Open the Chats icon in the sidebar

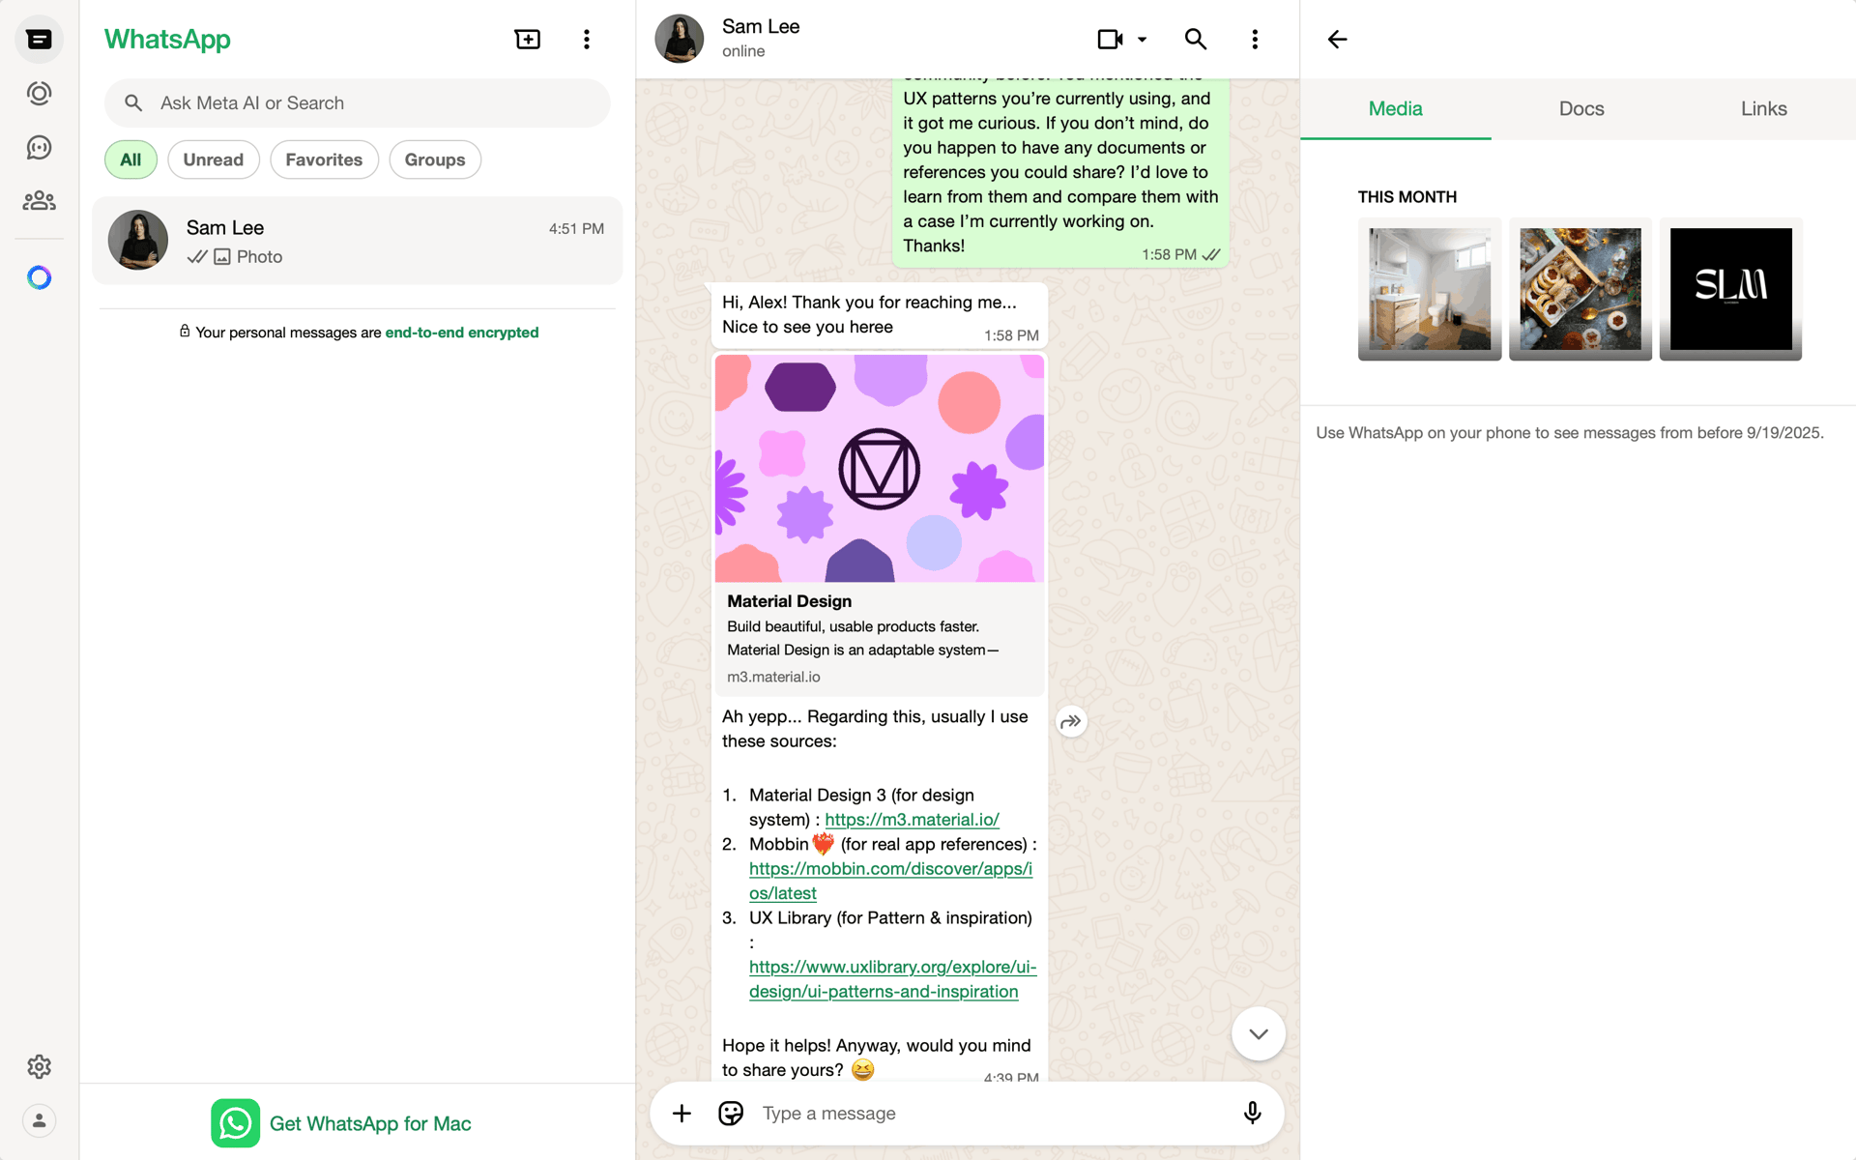click(x=39, y=40)
